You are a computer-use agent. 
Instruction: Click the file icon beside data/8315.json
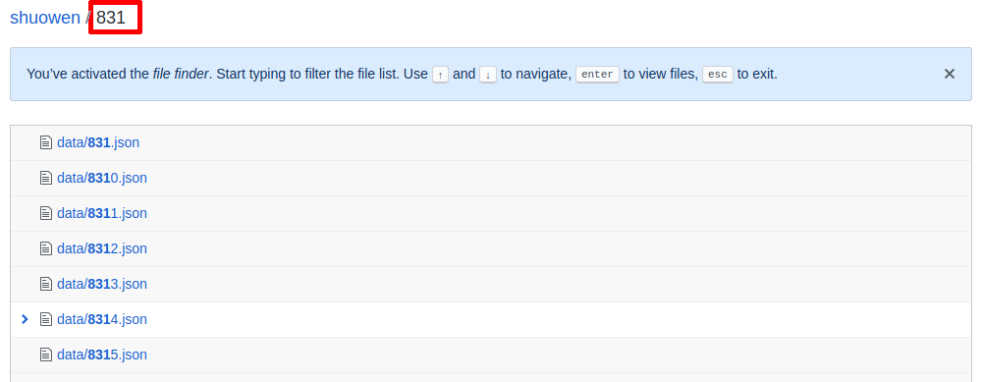coord(46,355)
